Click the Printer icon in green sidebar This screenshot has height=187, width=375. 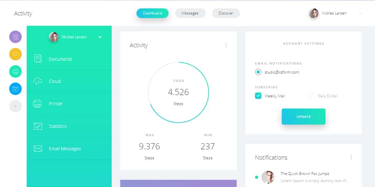[x=37, y=104]
